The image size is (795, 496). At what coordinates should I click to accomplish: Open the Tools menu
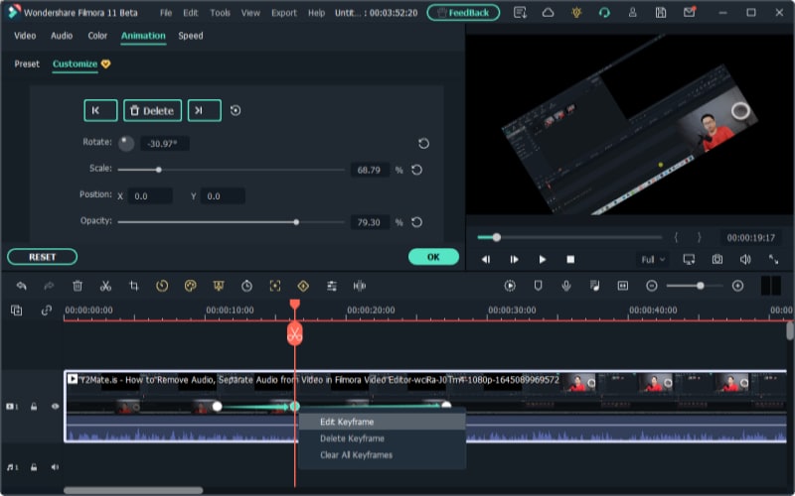(x=220, y=13)
